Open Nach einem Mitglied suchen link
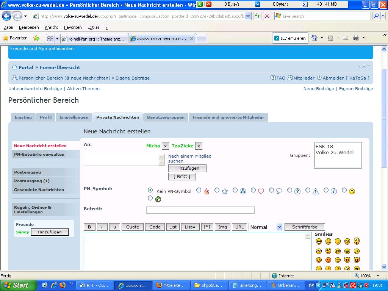 pos(190,159)
